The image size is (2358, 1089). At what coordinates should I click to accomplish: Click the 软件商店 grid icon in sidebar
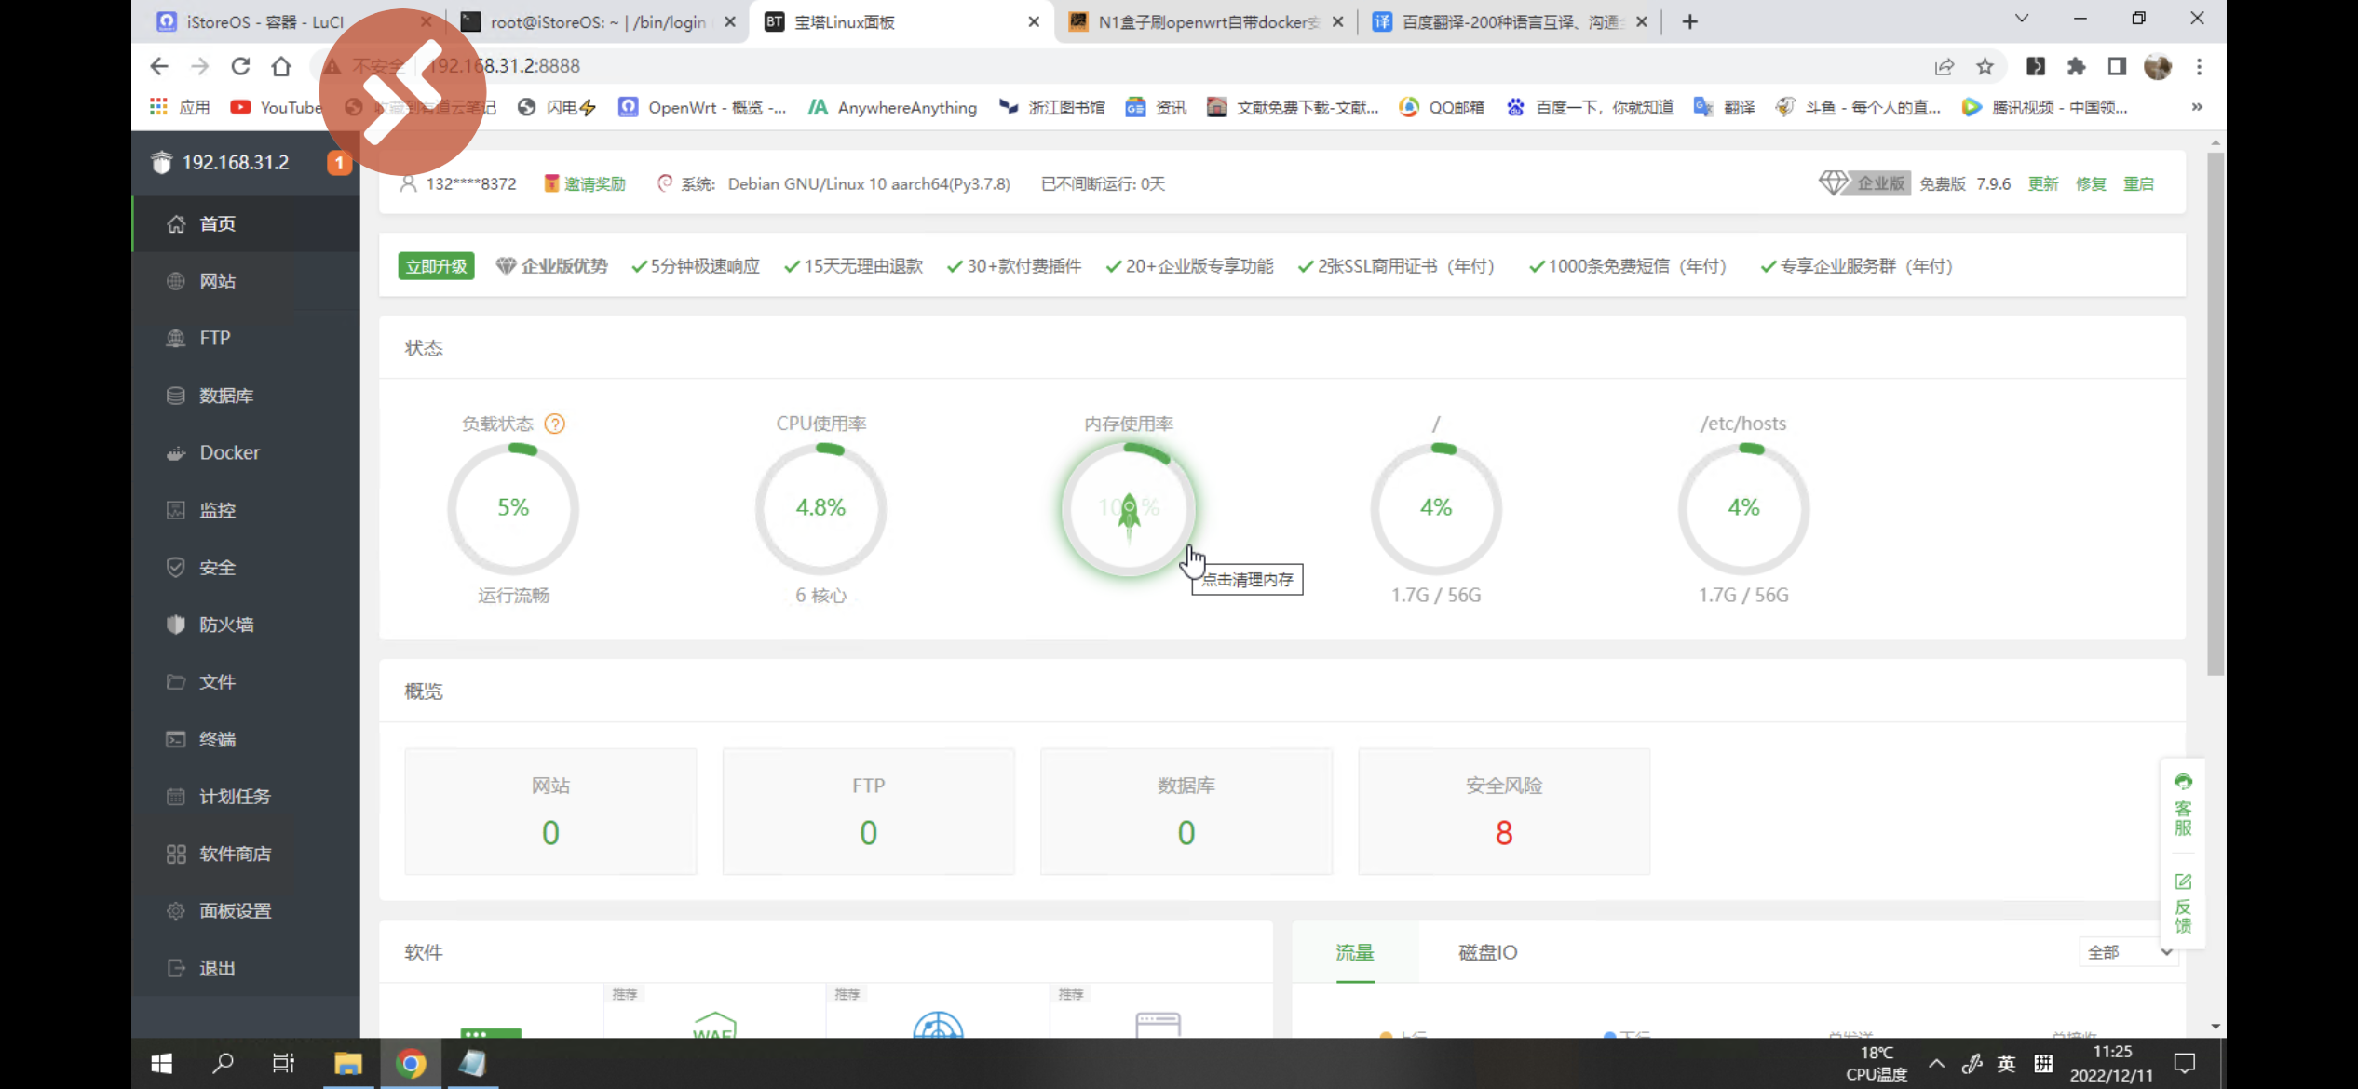tap(175, 854)
